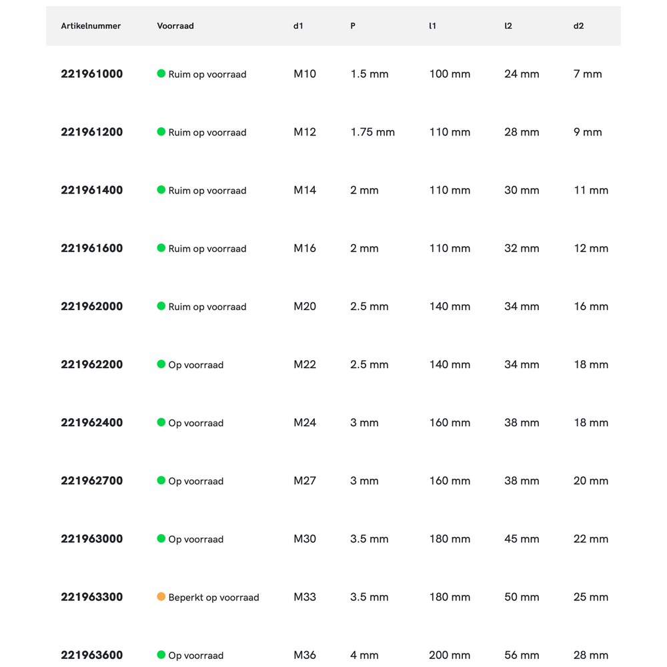Click the Voorraad column header
This screenshot has width=667, height=667.
pyautogui.click(x=175, y=26)
